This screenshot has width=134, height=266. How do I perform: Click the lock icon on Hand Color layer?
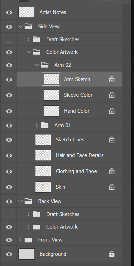coord(112,111)
